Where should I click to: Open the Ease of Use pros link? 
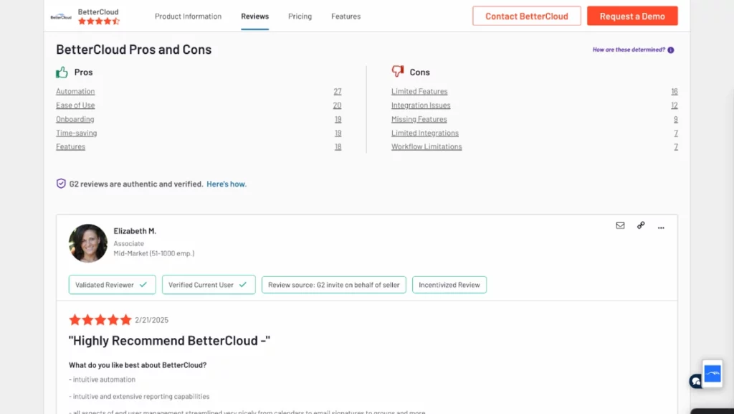pyautogui.click(x=75, y=105)
